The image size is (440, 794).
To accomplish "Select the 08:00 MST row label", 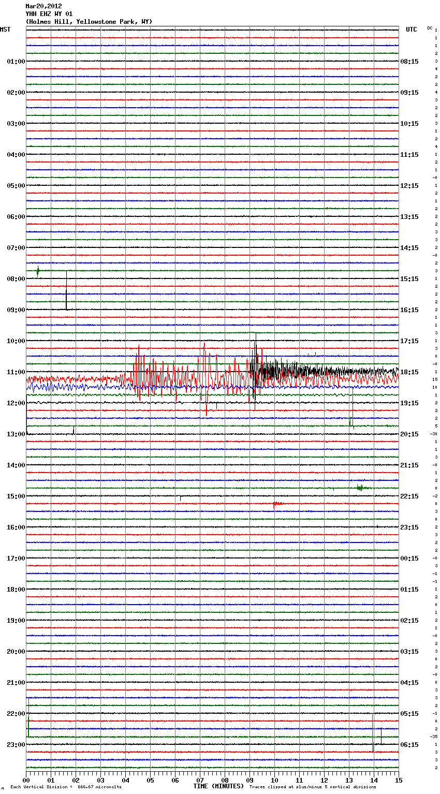I will 16,279.
